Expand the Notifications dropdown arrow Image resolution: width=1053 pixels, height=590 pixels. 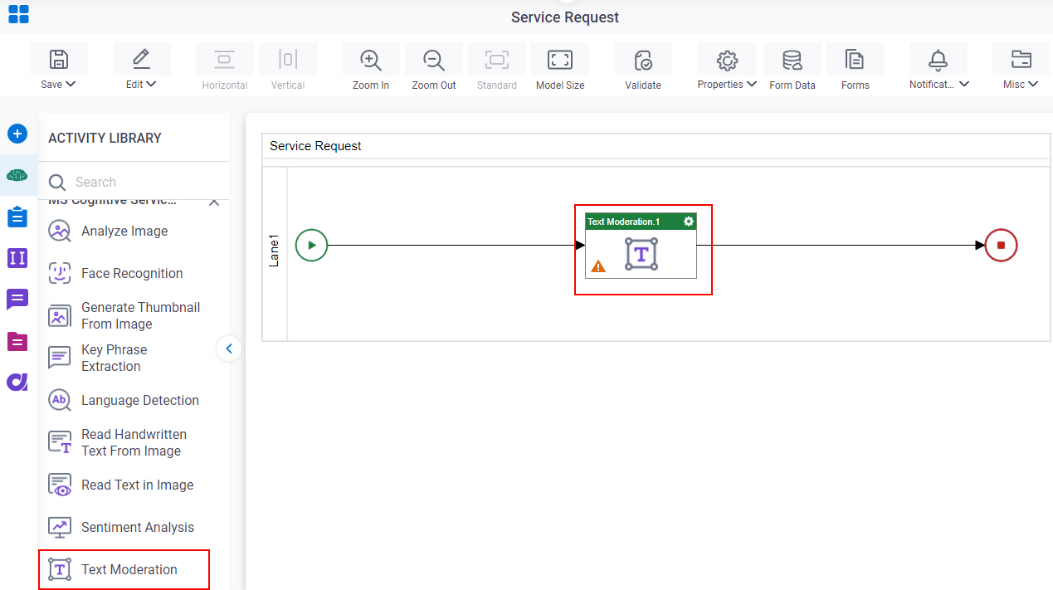(x=964, y=84)
